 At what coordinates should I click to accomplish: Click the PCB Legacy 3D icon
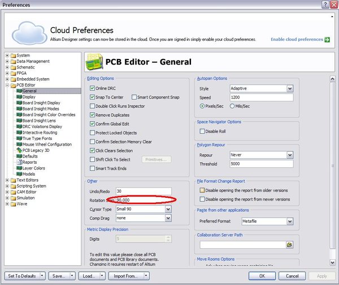pos(19,150)
